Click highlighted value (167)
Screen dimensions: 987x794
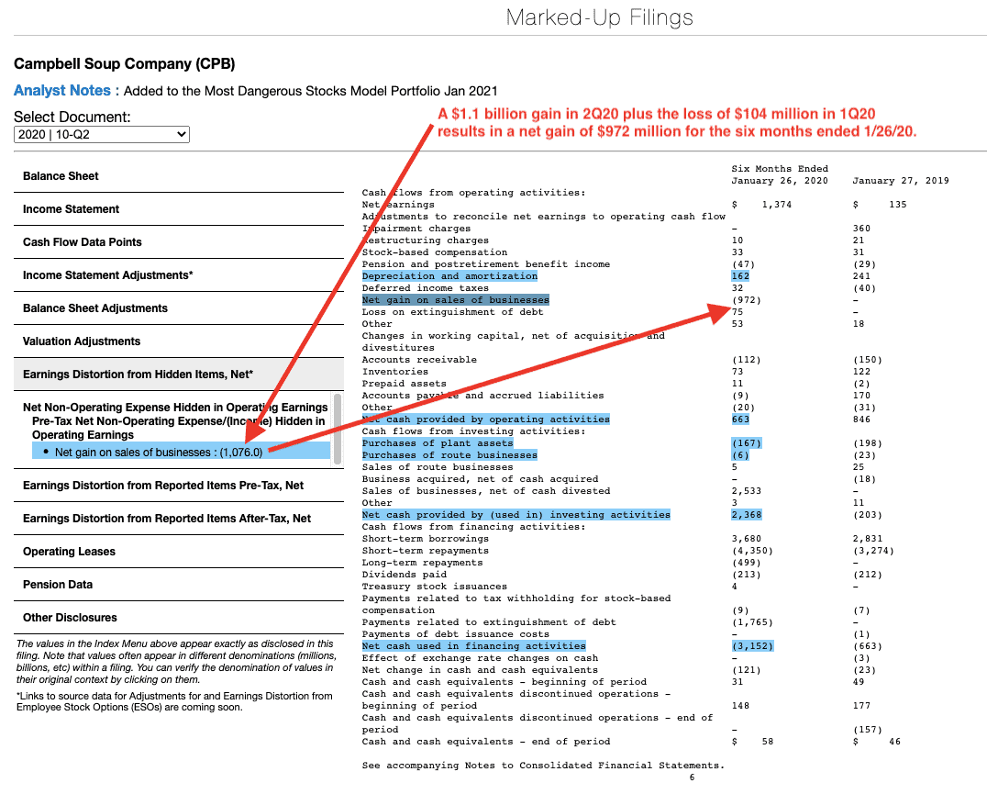(747, 443)
